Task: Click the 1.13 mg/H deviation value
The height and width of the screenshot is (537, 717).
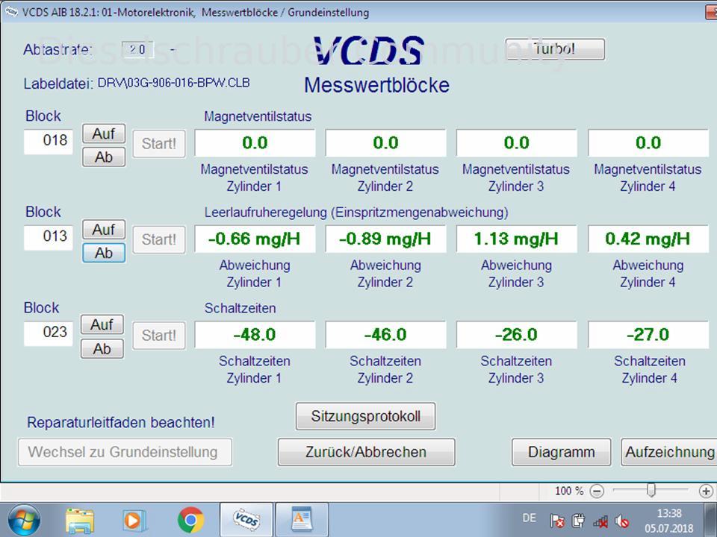Action: pyautogui.click(x=517, y=239)
